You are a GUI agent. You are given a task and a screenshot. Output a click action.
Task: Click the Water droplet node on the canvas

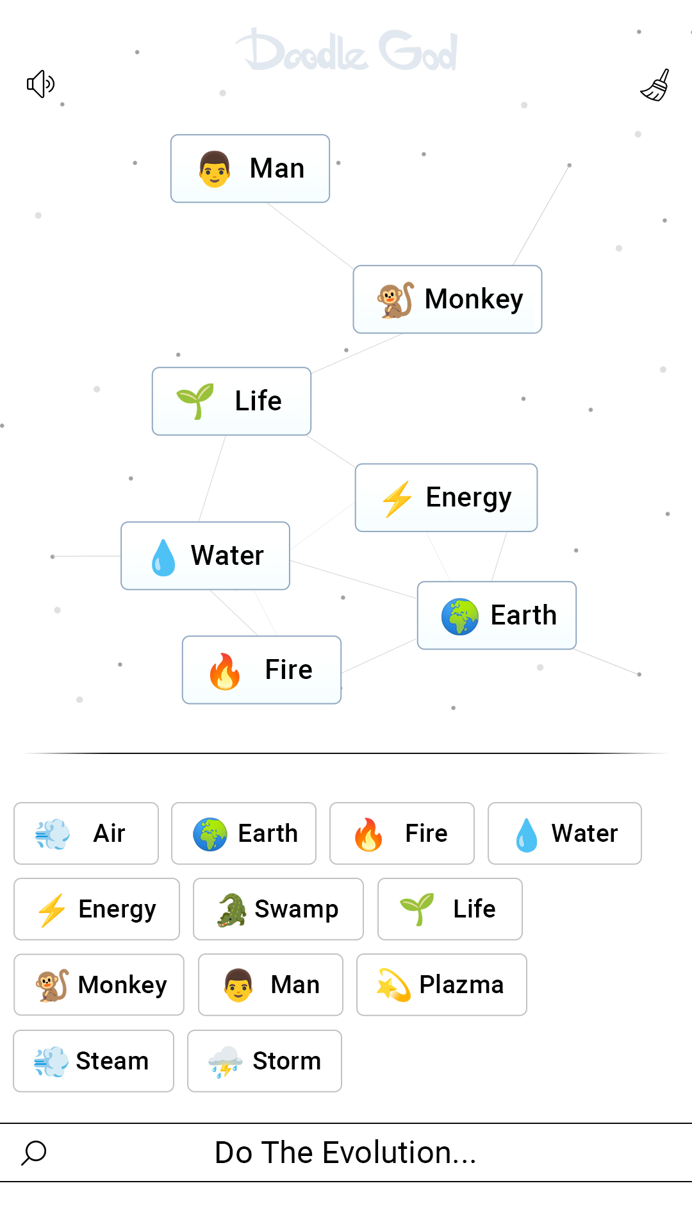click(x=205, y=556)
